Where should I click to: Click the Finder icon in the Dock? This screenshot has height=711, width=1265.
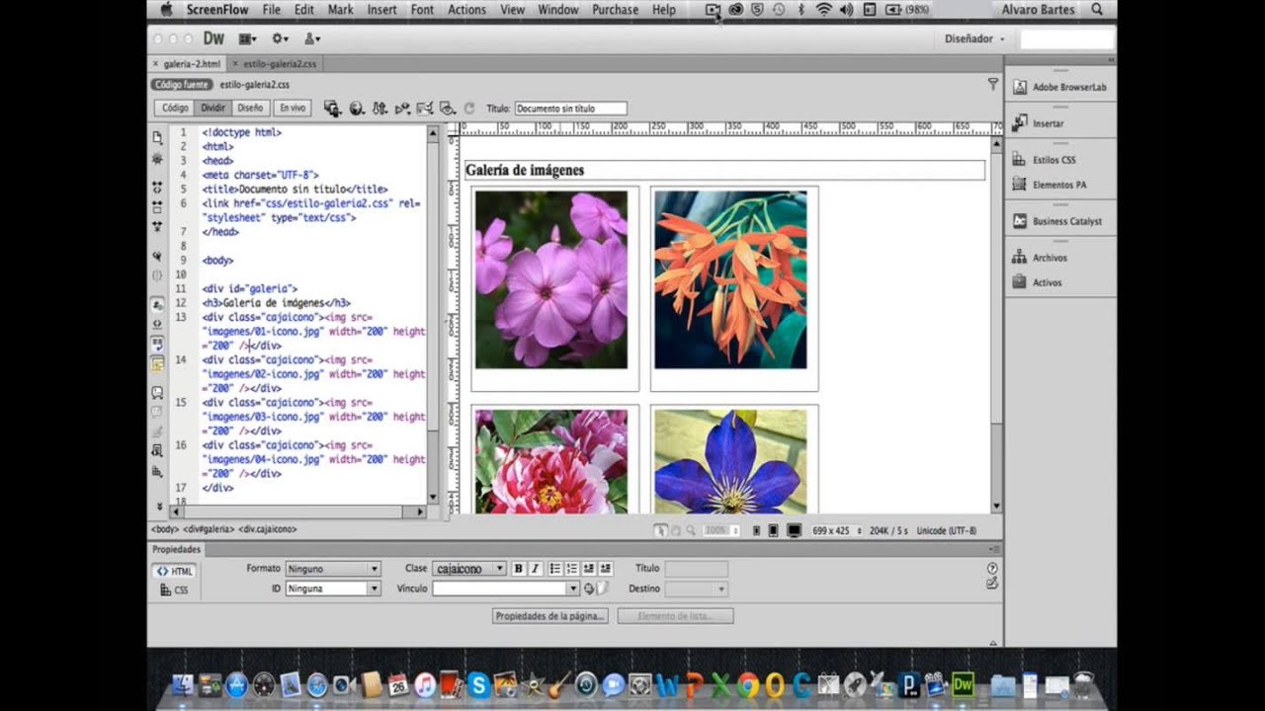pos(183,684)
